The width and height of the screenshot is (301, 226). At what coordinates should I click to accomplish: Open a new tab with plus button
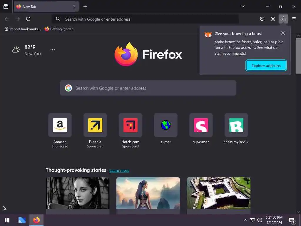(85, 7)
